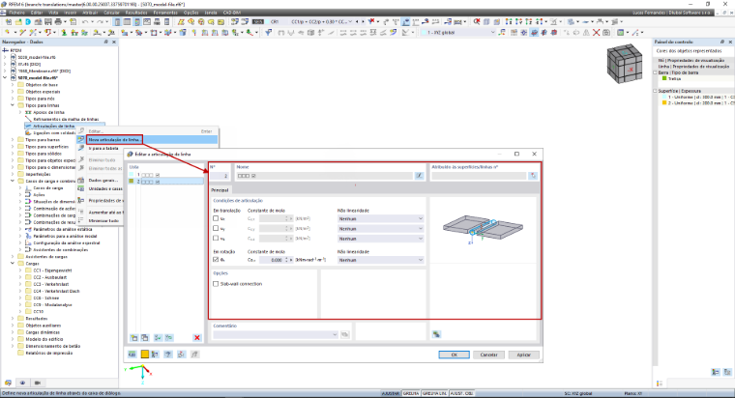The height and width of the screenshot is (398, 735).
Task: Collapse the Cargas folder in the navigator
Action: 13,264
